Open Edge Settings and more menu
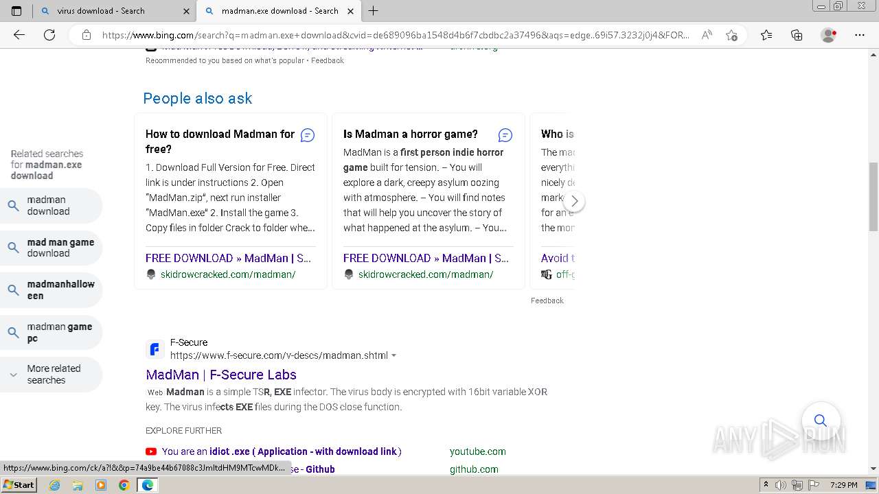 [860, 35]
